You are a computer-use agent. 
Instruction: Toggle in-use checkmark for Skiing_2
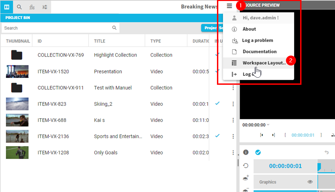217,104
